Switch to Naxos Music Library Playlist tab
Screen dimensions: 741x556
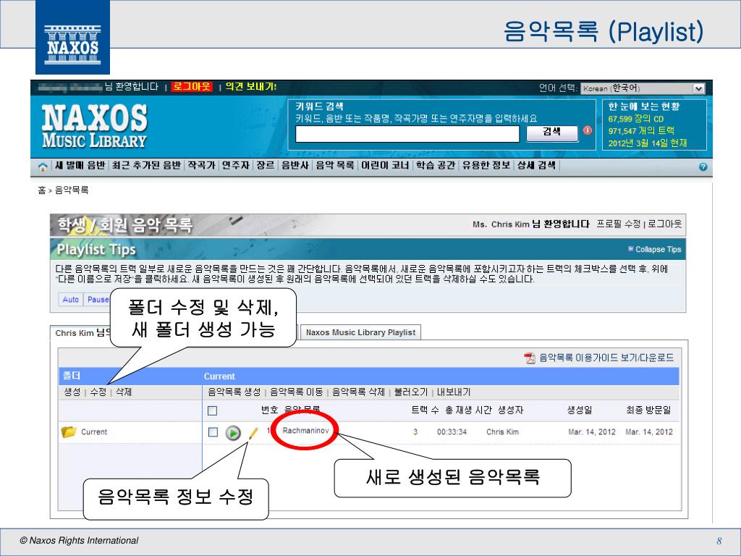tap(360, 332)
